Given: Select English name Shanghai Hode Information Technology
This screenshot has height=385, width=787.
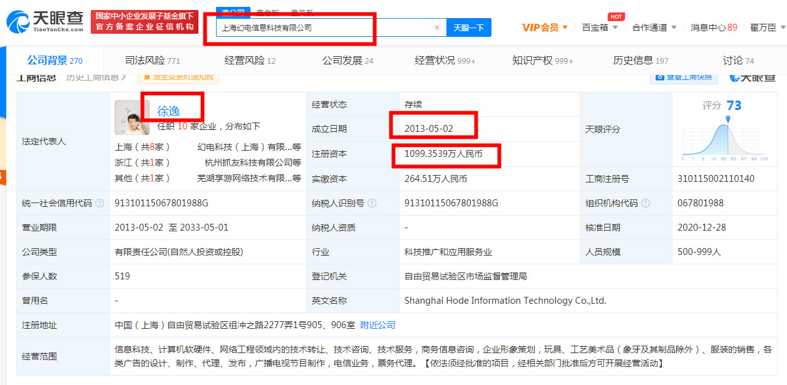Looking at the screenshot, I should [x=505, y=301].
